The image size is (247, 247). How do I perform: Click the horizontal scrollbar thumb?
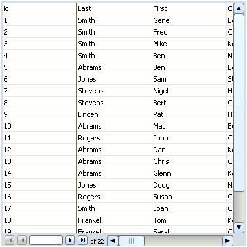point(131,240)
